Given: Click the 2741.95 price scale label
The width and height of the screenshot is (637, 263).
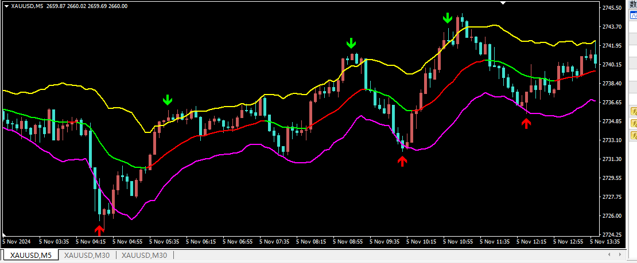Looking at the screenshot, I should [613, 45].
